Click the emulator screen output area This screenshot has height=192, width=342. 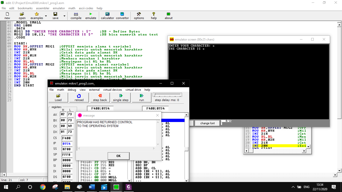pos(249,82)
